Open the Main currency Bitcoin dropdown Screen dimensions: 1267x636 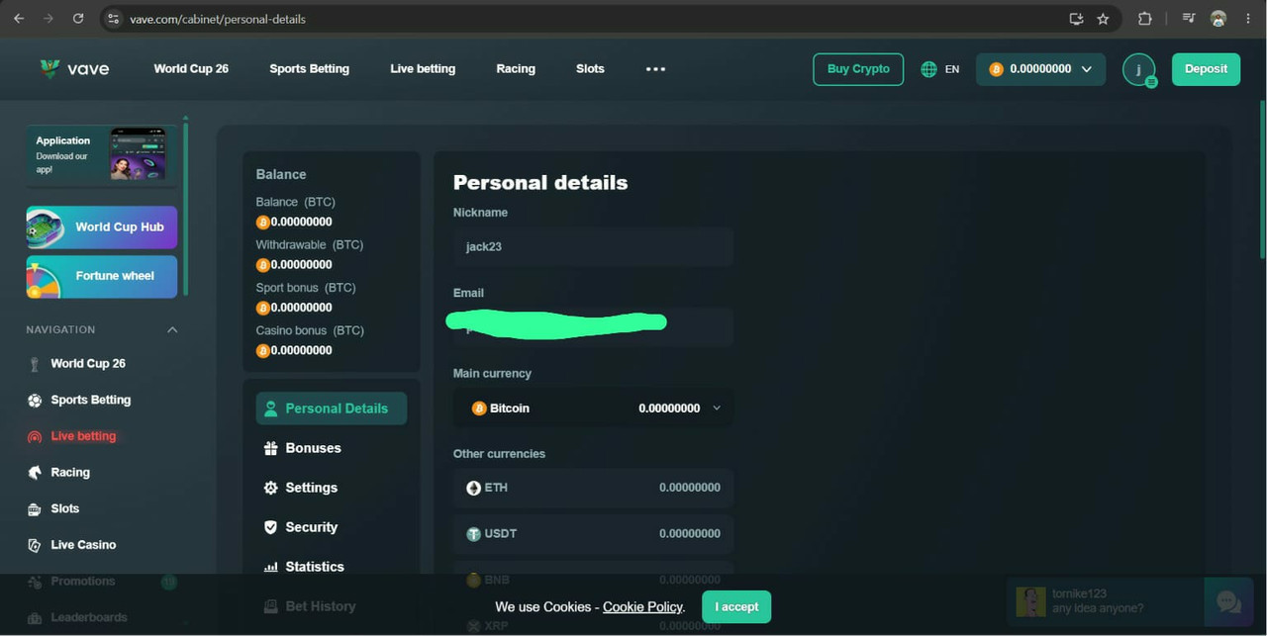[x=593, y=408]
